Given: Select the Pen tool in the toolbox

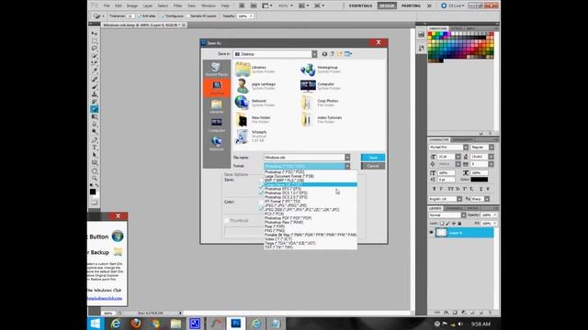Looking at the screenshot, I should click(x=94, y=140).
